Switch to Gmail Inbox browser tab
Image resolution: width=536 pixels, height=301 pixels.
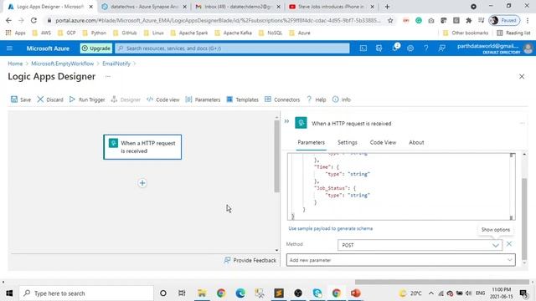238,7
